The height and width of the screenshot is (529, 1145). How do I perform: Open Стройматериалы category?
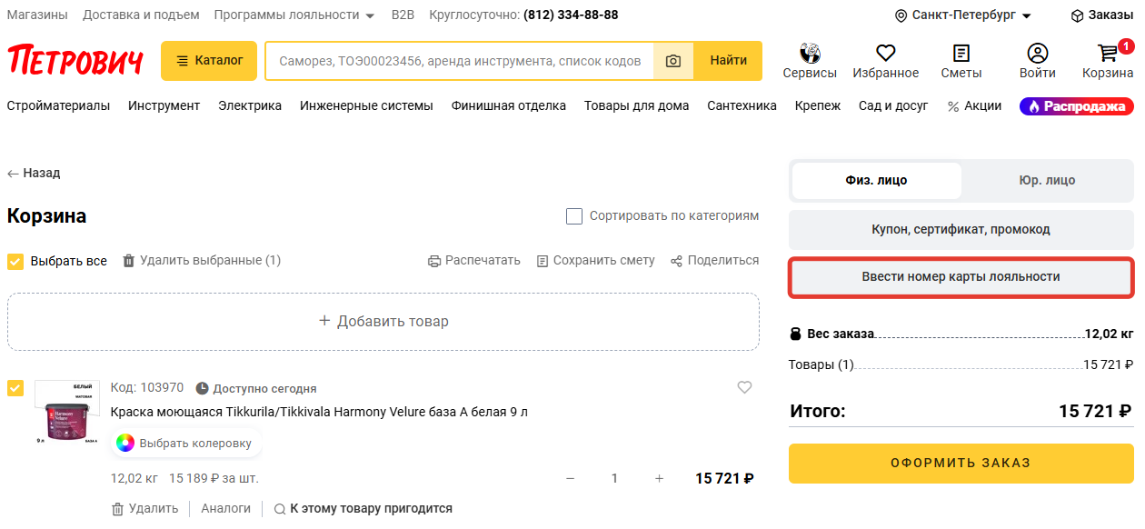[58, 105]
